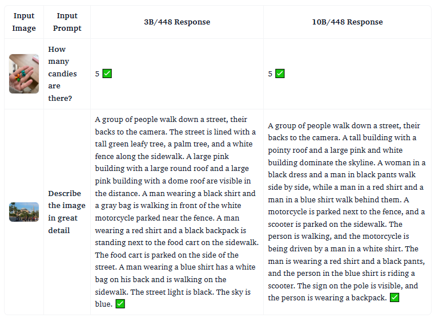The height and width of the screenshot is (322, 439).
Task: Click the 3B/448 Response column header
Action: tap(177, 22)
